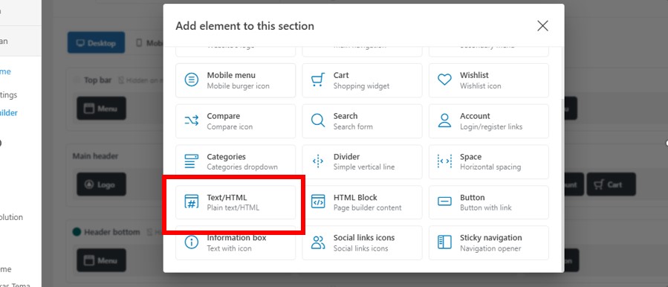
Task: Select the Mobile menu burger icon
Action: [191, 80]
